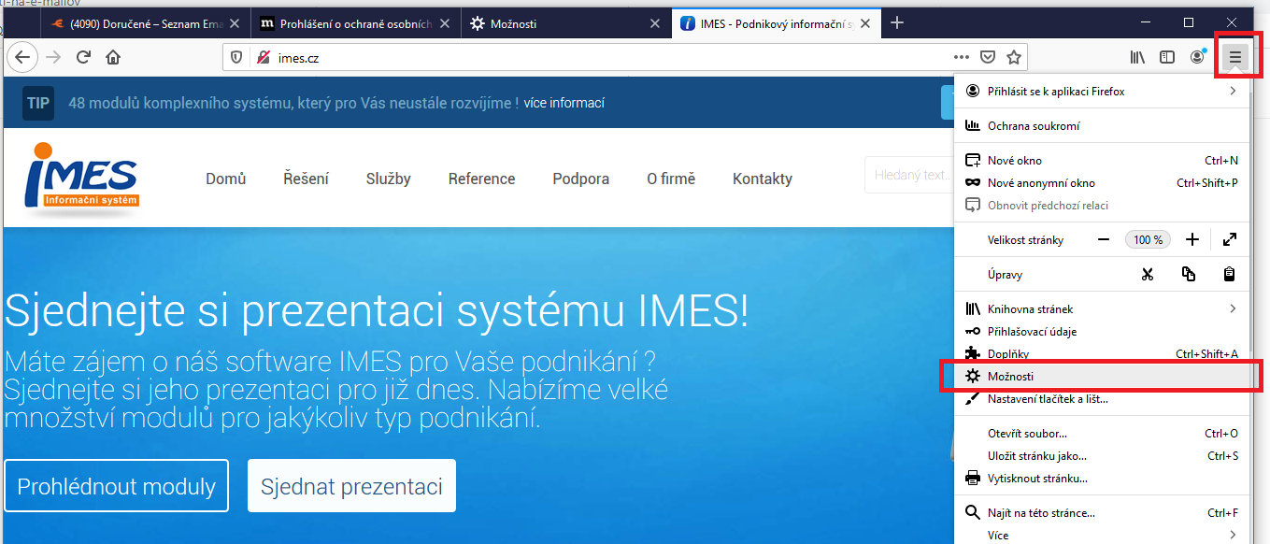Enter full screen mode from menu

[x=1230, y=239]
